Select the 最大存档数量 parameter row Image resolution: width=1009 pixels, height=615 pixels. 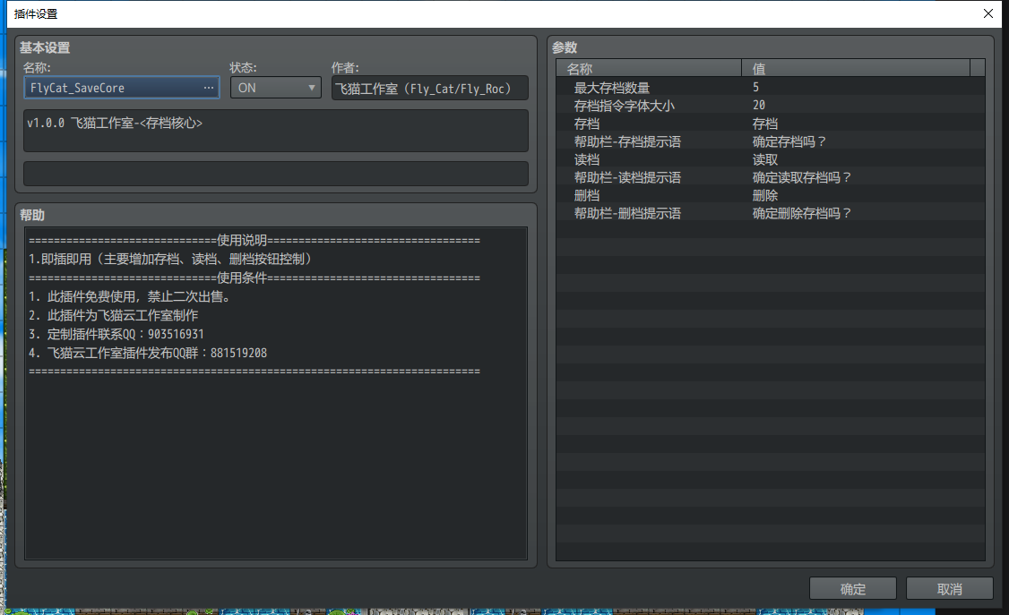(771, 88)
